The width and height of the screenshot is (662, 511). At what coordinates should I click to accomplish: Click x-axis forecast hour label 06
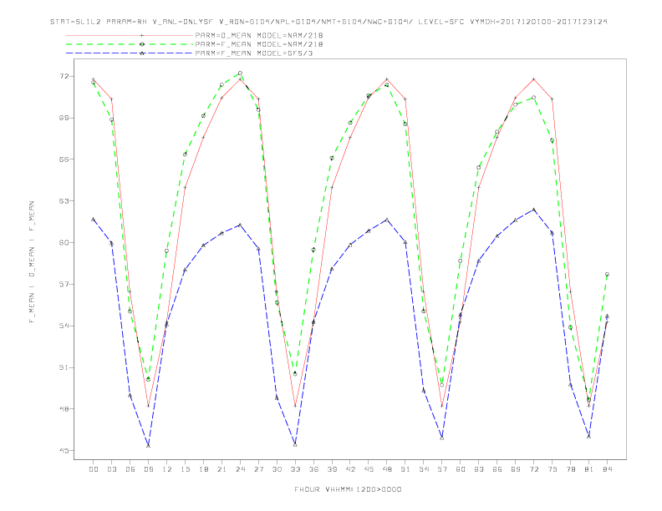click(x=130, y=469)
